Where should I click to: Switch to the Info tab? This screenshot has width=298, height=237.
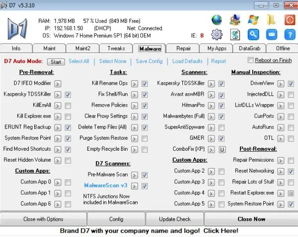coord(16,49)
